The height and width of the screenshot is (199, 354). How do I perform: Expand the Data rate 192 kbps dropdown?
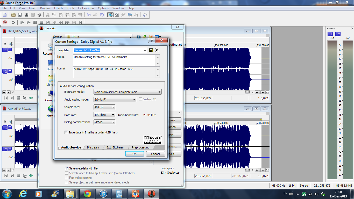point(104,115)
